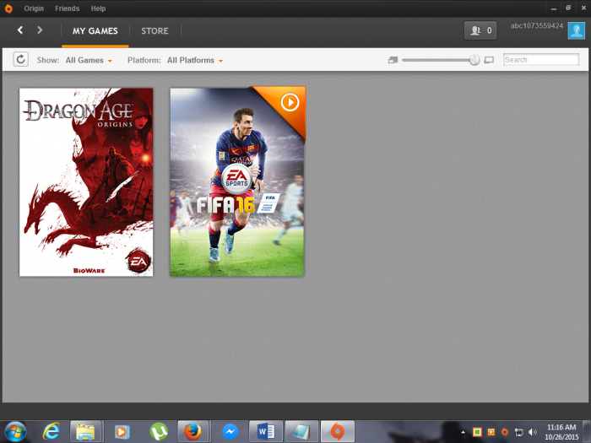Switch to the My Games tab
The height and width of the screenshot is (443, 591).
tap(95, 31)
